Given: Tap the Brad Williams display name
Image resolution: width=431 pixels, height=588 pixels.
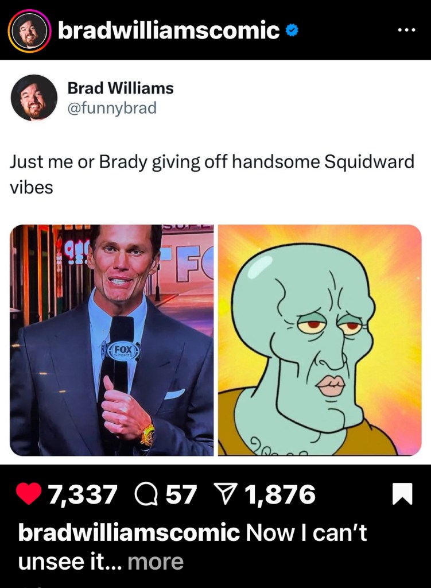Looking at the screenshot, I should [121, 88].
